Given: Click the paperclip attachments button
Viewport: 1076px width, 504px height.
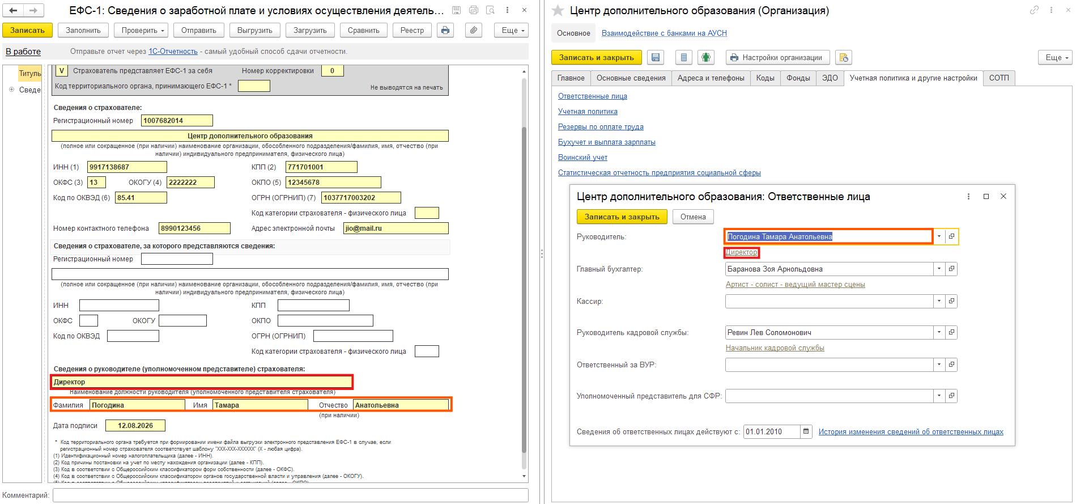Looking at the screenshot, I should click(474, 30).
